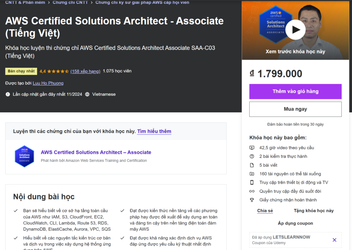This screenshot has height=250, width=352.
Task: Click the last updated alert icon
Action: click(8, 94)
